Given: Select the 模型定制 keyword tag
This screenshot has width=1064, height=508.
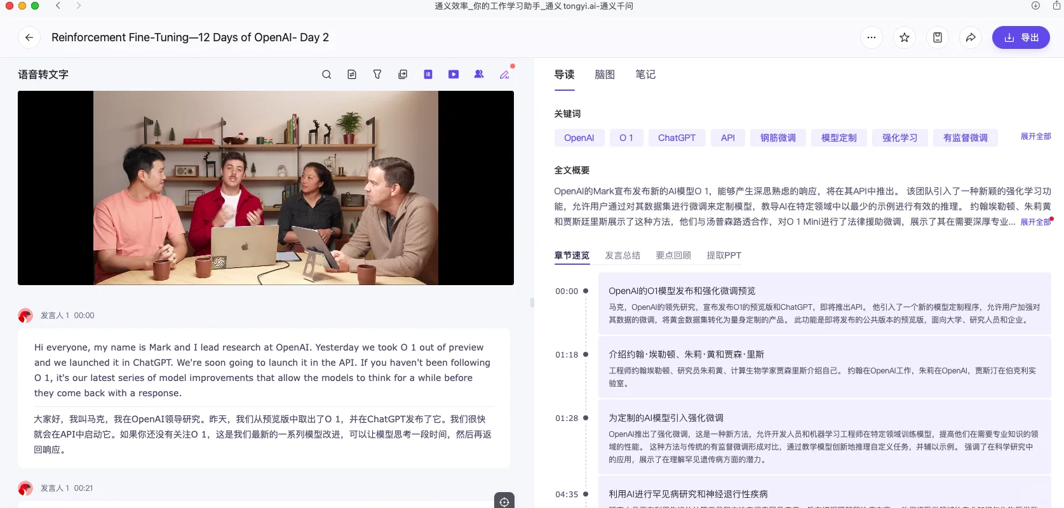Looking at the screenshot, I should pos(839,138).
